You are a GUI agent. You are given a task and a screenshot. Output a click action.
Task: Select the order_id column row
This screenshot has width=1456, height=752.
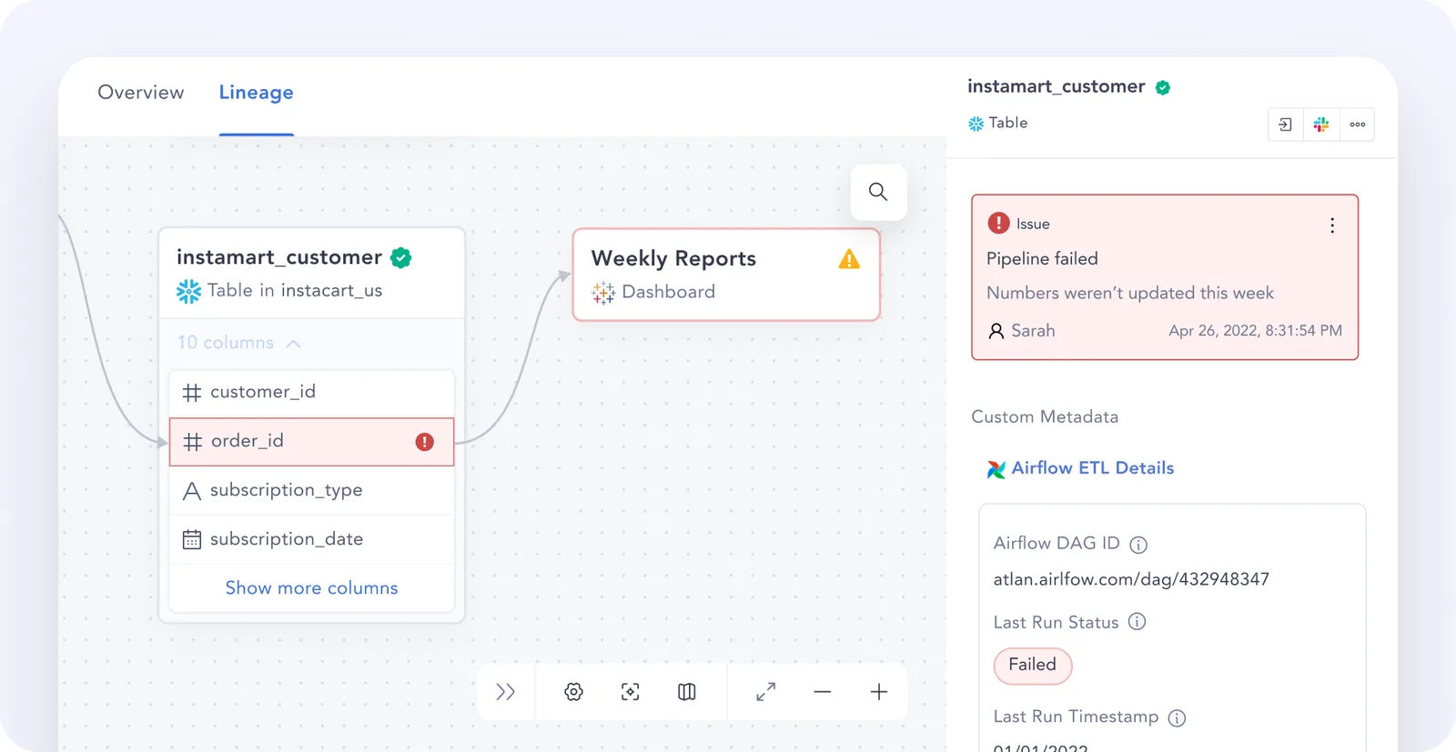pos(311,442)
